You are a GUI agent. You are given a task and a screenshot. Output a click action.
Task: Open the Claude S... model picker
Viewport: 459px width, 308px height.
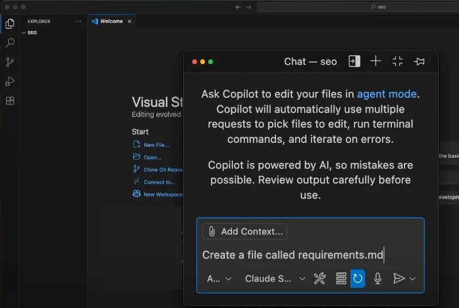[275, 279]
